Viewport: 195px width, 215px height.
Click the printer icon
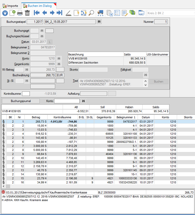pos(20,13)
